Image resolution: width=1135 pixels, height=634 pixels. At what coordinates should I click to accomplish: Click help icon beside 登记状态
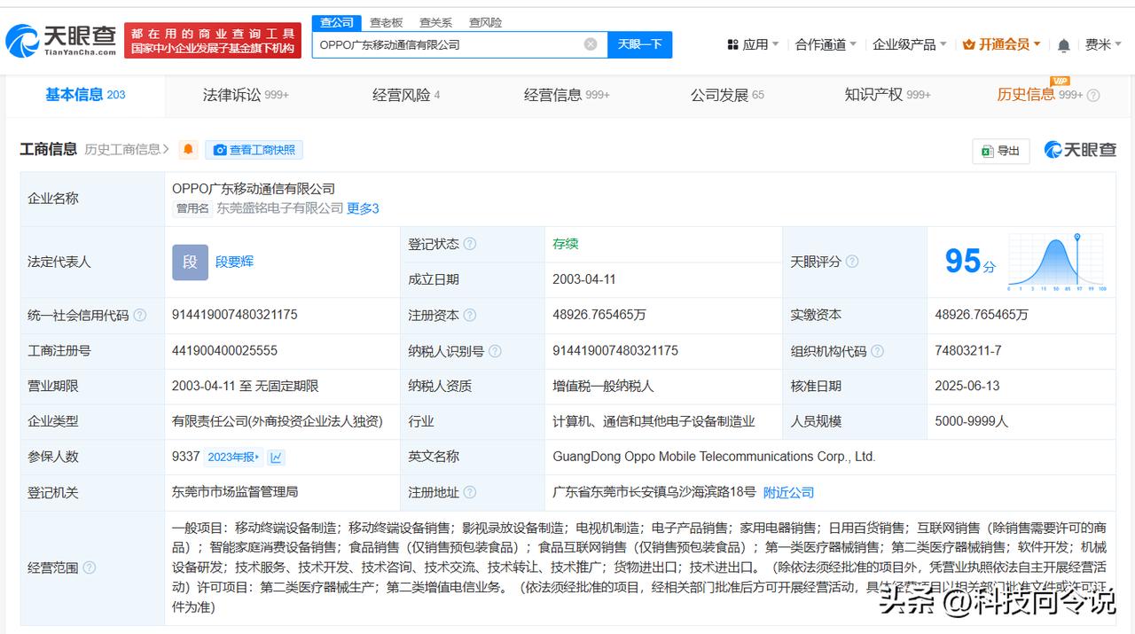point(470,244)
